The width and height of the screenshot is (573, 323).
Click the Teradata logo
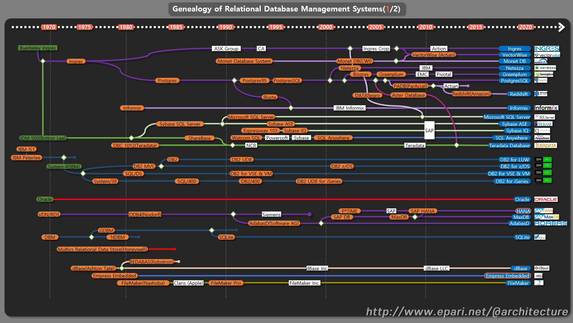tap(546, 146)
